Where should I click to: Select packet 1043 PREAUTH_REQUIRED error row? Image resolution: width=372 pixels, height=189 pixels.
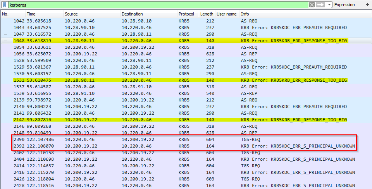186,27
